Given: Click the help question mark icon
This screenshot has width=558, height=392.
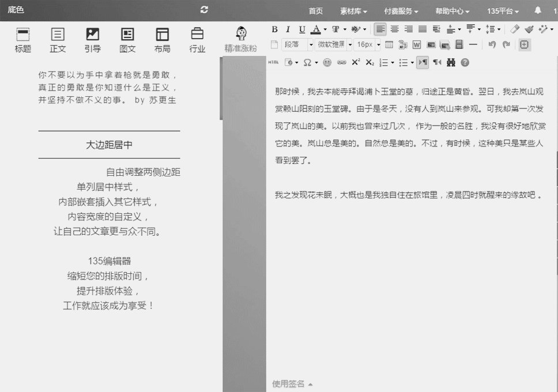Looking at the screenshot, I should [x=465, y=63].
